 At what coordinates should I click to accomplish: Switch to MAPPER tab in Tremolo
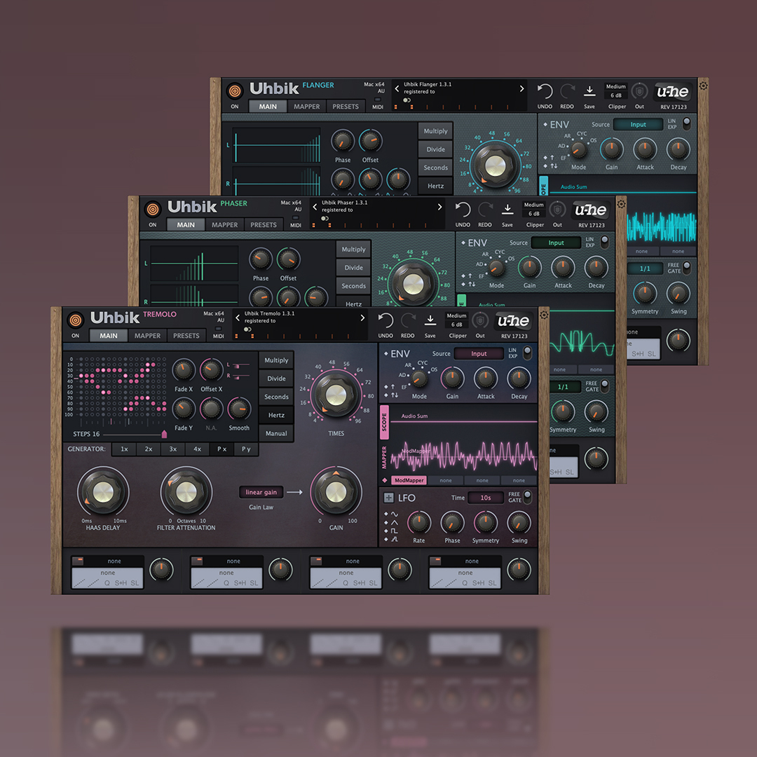147,336
